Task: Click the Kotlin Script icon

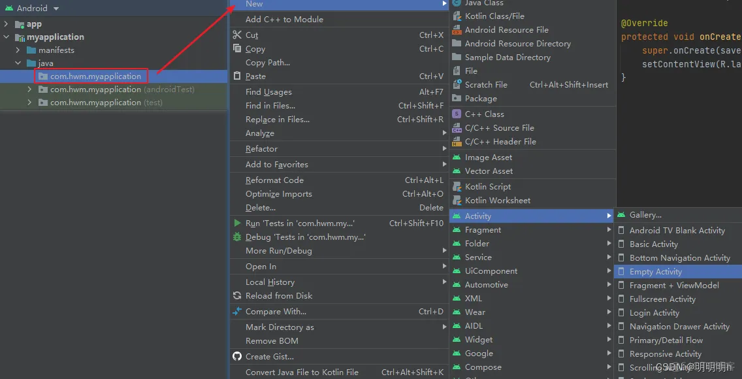Action: 457,186
